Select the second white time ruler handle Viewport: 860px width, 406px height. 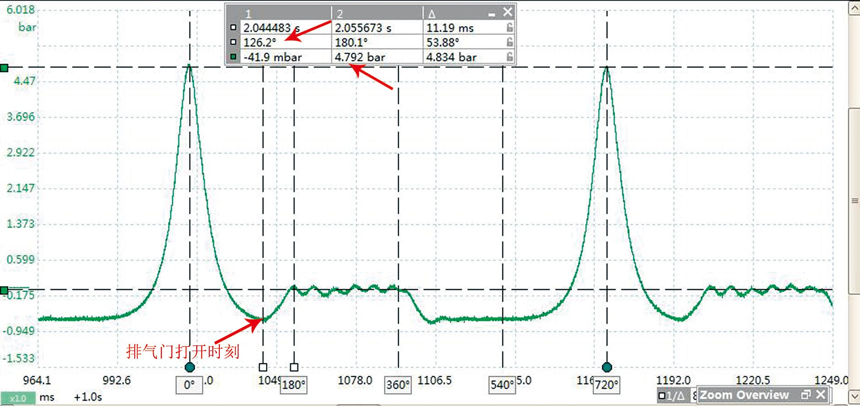click(x=294, y=367)
